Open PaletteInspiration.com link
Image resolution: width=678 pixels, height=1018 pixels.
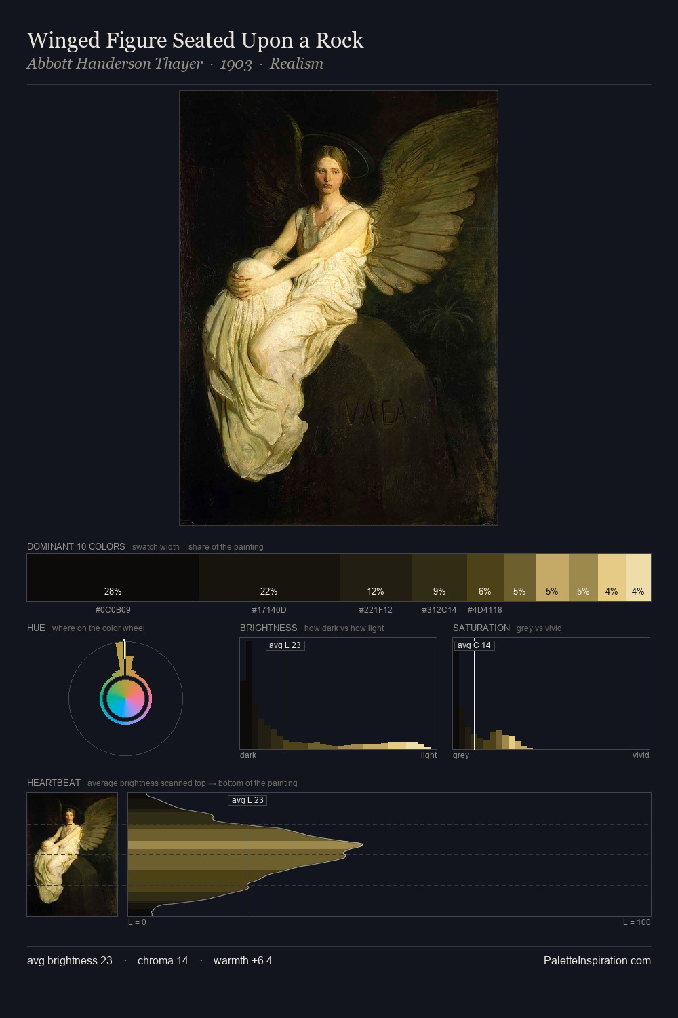[x=597, y=960]
